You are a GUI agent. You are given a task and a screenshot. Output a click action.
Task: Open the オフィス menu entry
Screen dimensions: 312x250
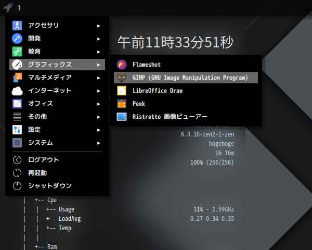pos(57,104)
